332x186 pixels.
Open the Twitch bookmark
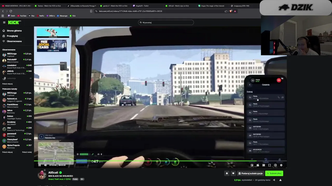12,16
